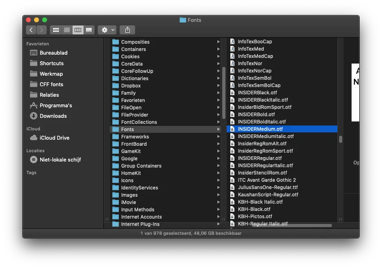Select InsiderBldRomSport.otf
The height and width of the screenshot is (268, 382).
(x=282, y=107)
